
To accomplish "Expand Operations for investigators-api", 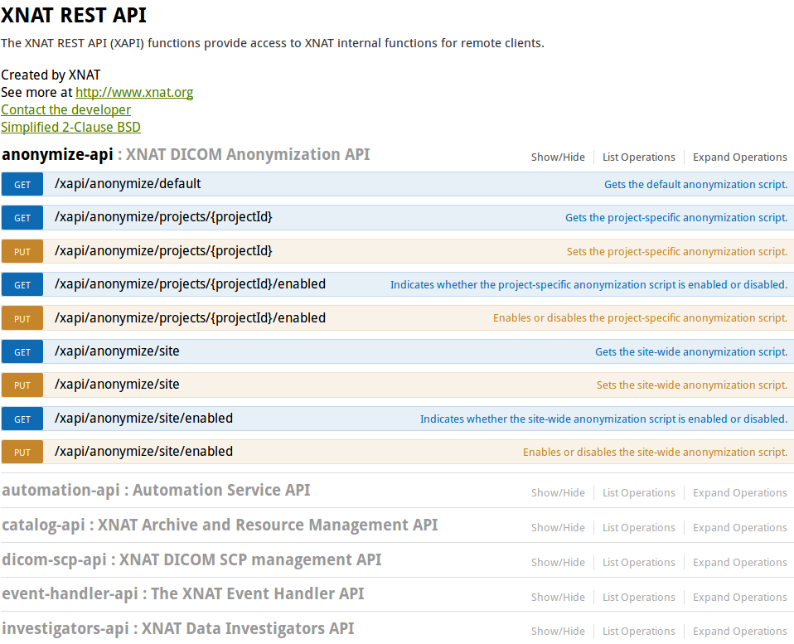I will (739, 632).
